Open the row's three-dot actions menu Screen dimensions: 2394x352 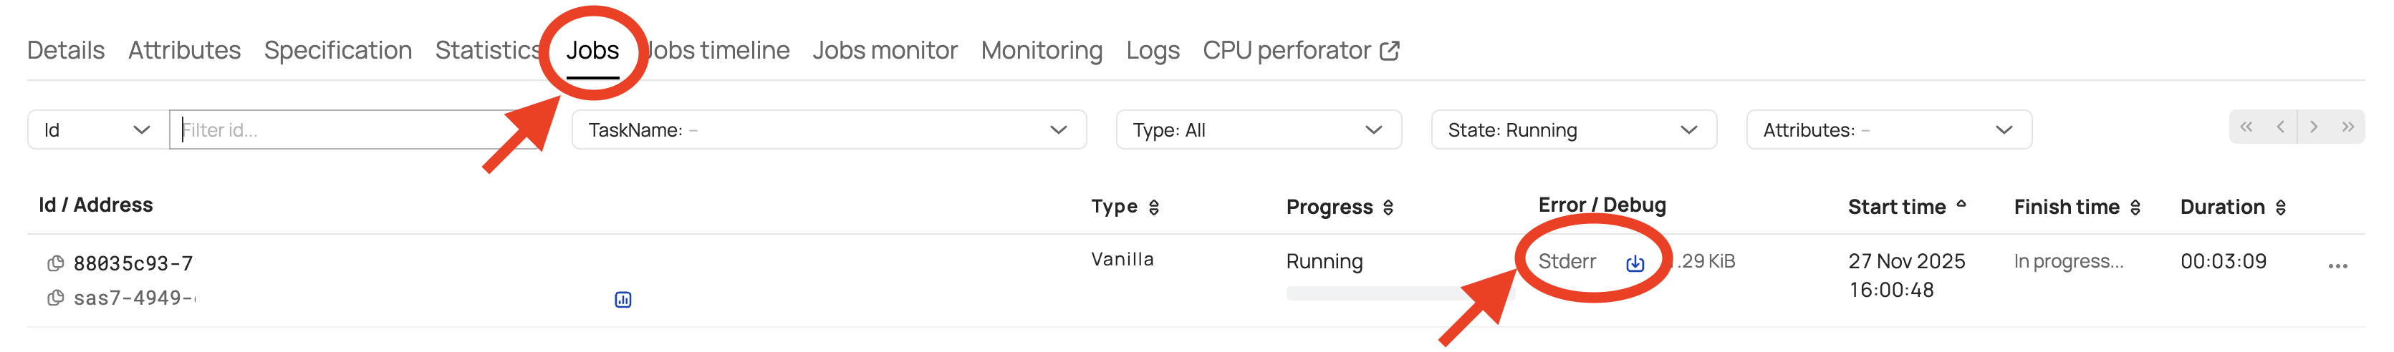coord(2337,265)
